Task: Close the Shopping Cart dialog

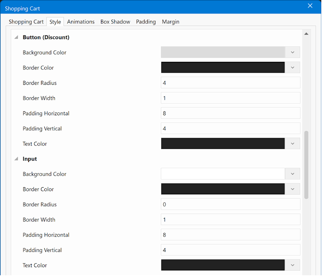Action: [x=310, y=6]
